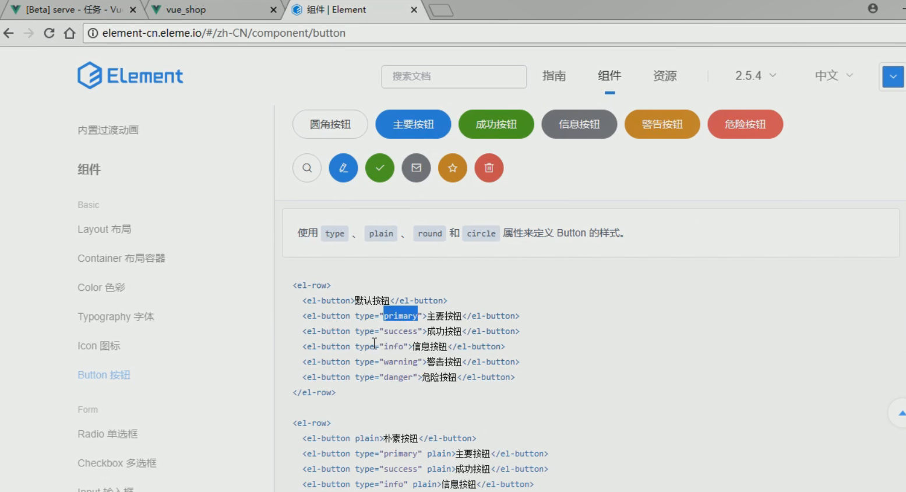Open 指南 in the top navigation
Viewport: 906px width, 492px height.
coord(554,76)
